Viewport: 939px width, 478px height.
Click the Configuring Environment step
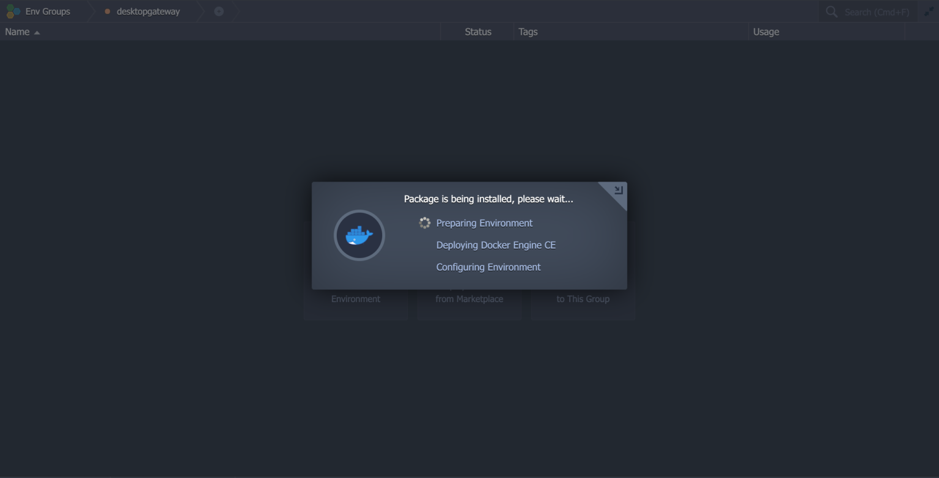[x=488, y=267]
